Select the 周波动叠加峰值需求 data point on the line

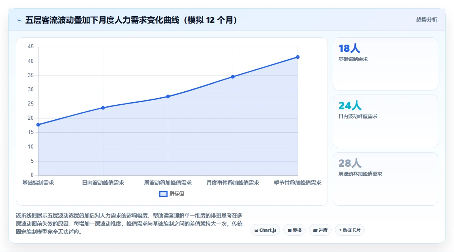pos(168,97)
